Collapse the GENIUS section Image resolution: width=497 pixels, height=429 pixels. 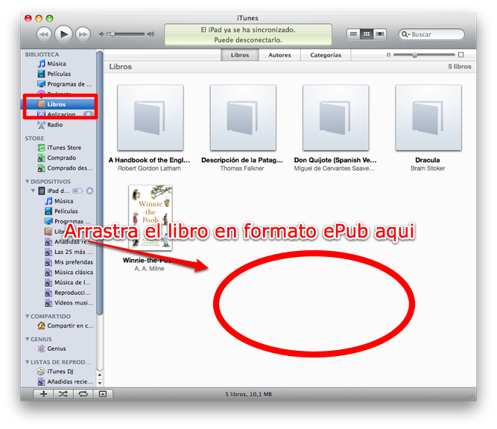(x=28, y=339)
